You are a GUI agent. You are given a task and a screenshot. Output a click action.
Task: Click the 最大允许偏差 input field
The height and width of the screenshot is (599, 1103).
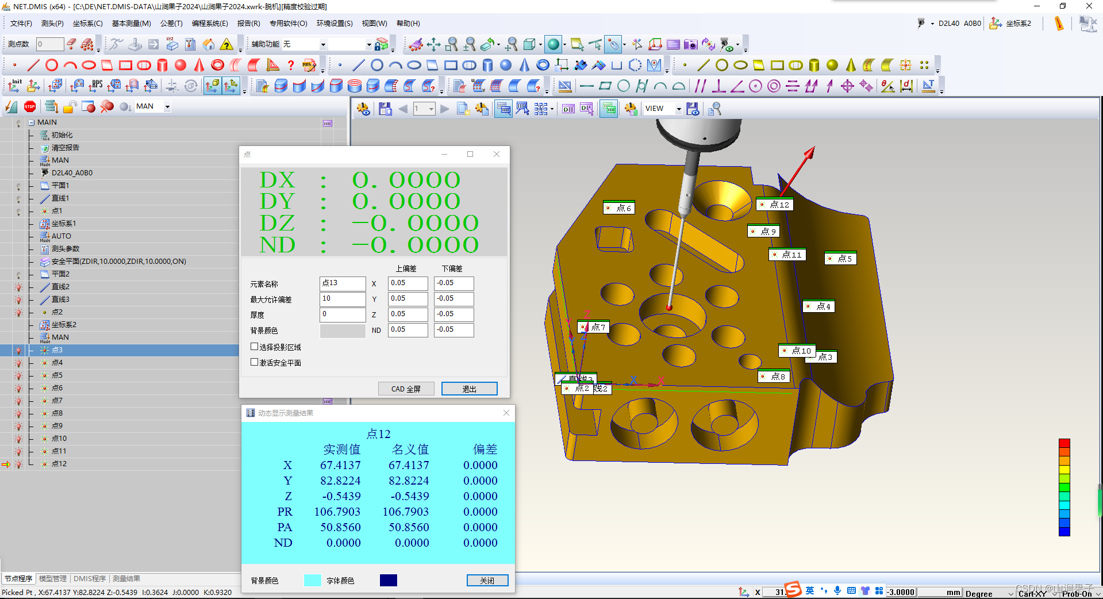click(x=343, y=299)
